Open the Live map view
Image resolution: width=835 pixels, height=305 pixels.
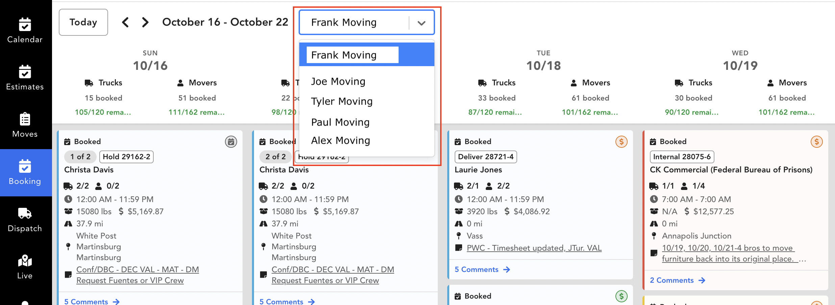pos(25,267)
